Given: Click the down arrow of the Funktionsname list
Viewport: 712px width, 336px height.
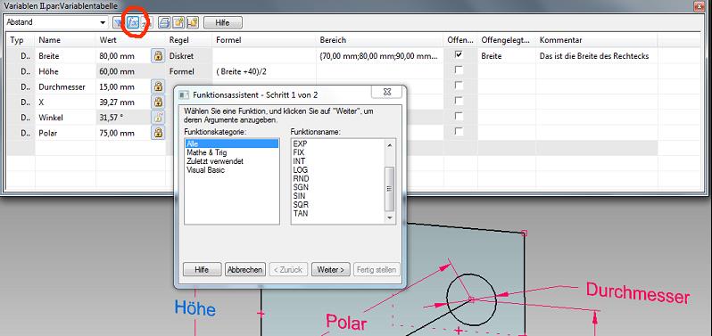Looking at the screenshot, I should 389,218.
